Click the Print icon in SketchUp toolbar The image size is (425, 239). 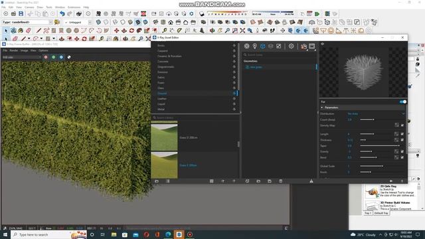[x=79, y=13]
